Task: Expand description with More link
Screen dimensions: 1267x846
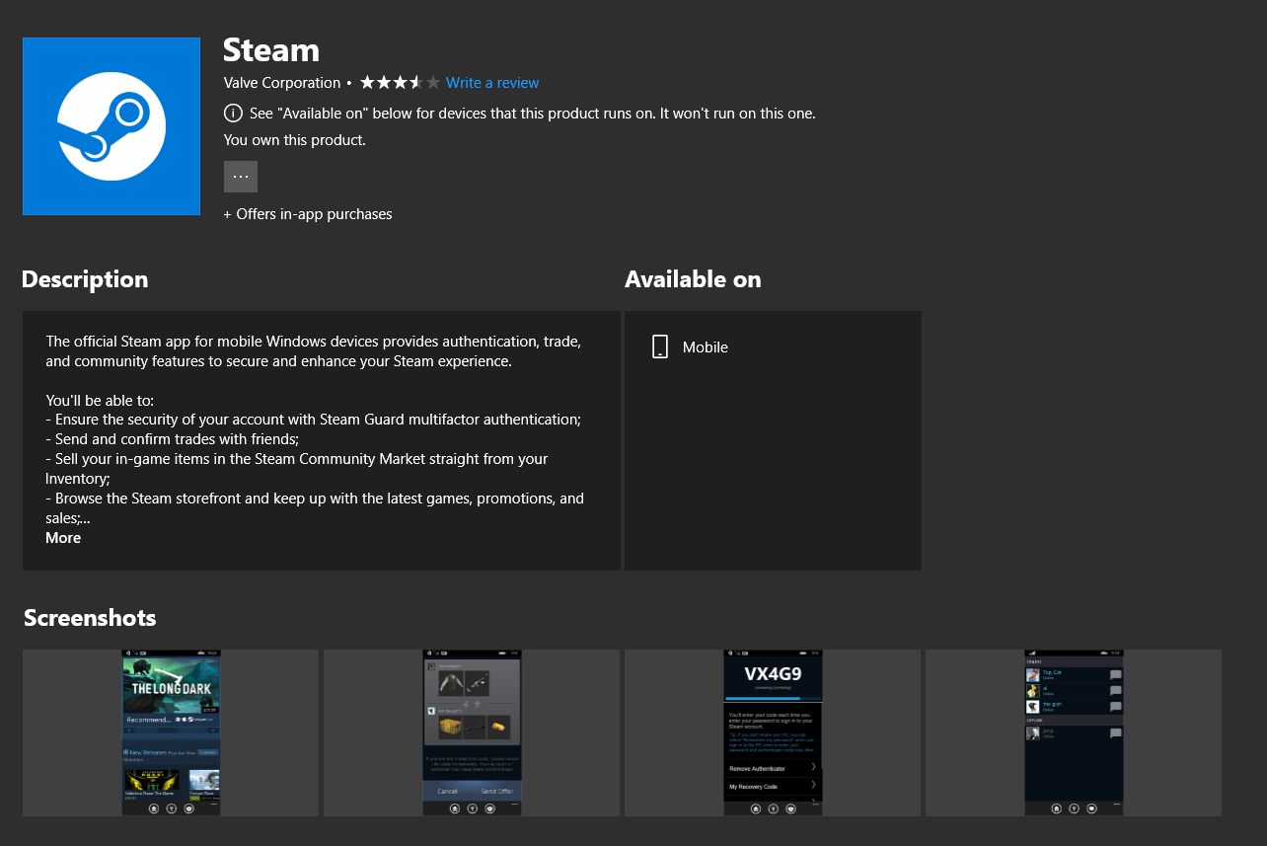Action: [63, 538]
